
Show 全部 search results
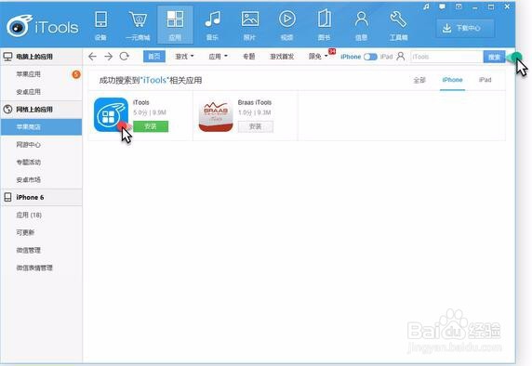tap(419, 80)
